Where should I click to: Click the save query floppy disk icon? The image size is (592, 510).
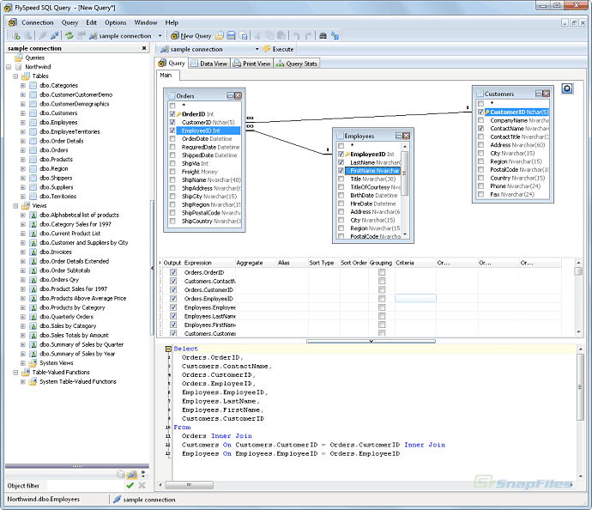(x=231, y=36)
